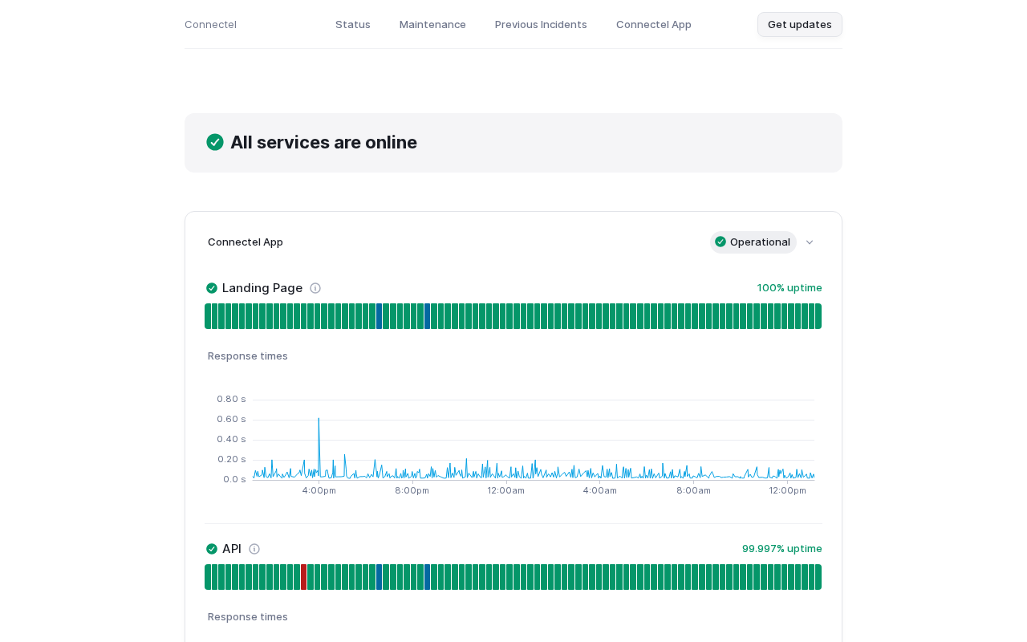Click the All services online check icon
The height and width of the screenshot is (642, 1027).
[215, 142]
